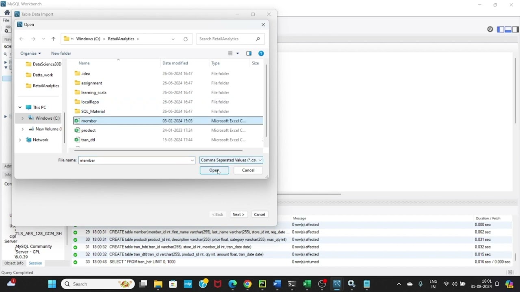This screenshot has height=292, width=520.
Task: Click Windows (C:) in the address breadcrumb
Action: (88, 39)
